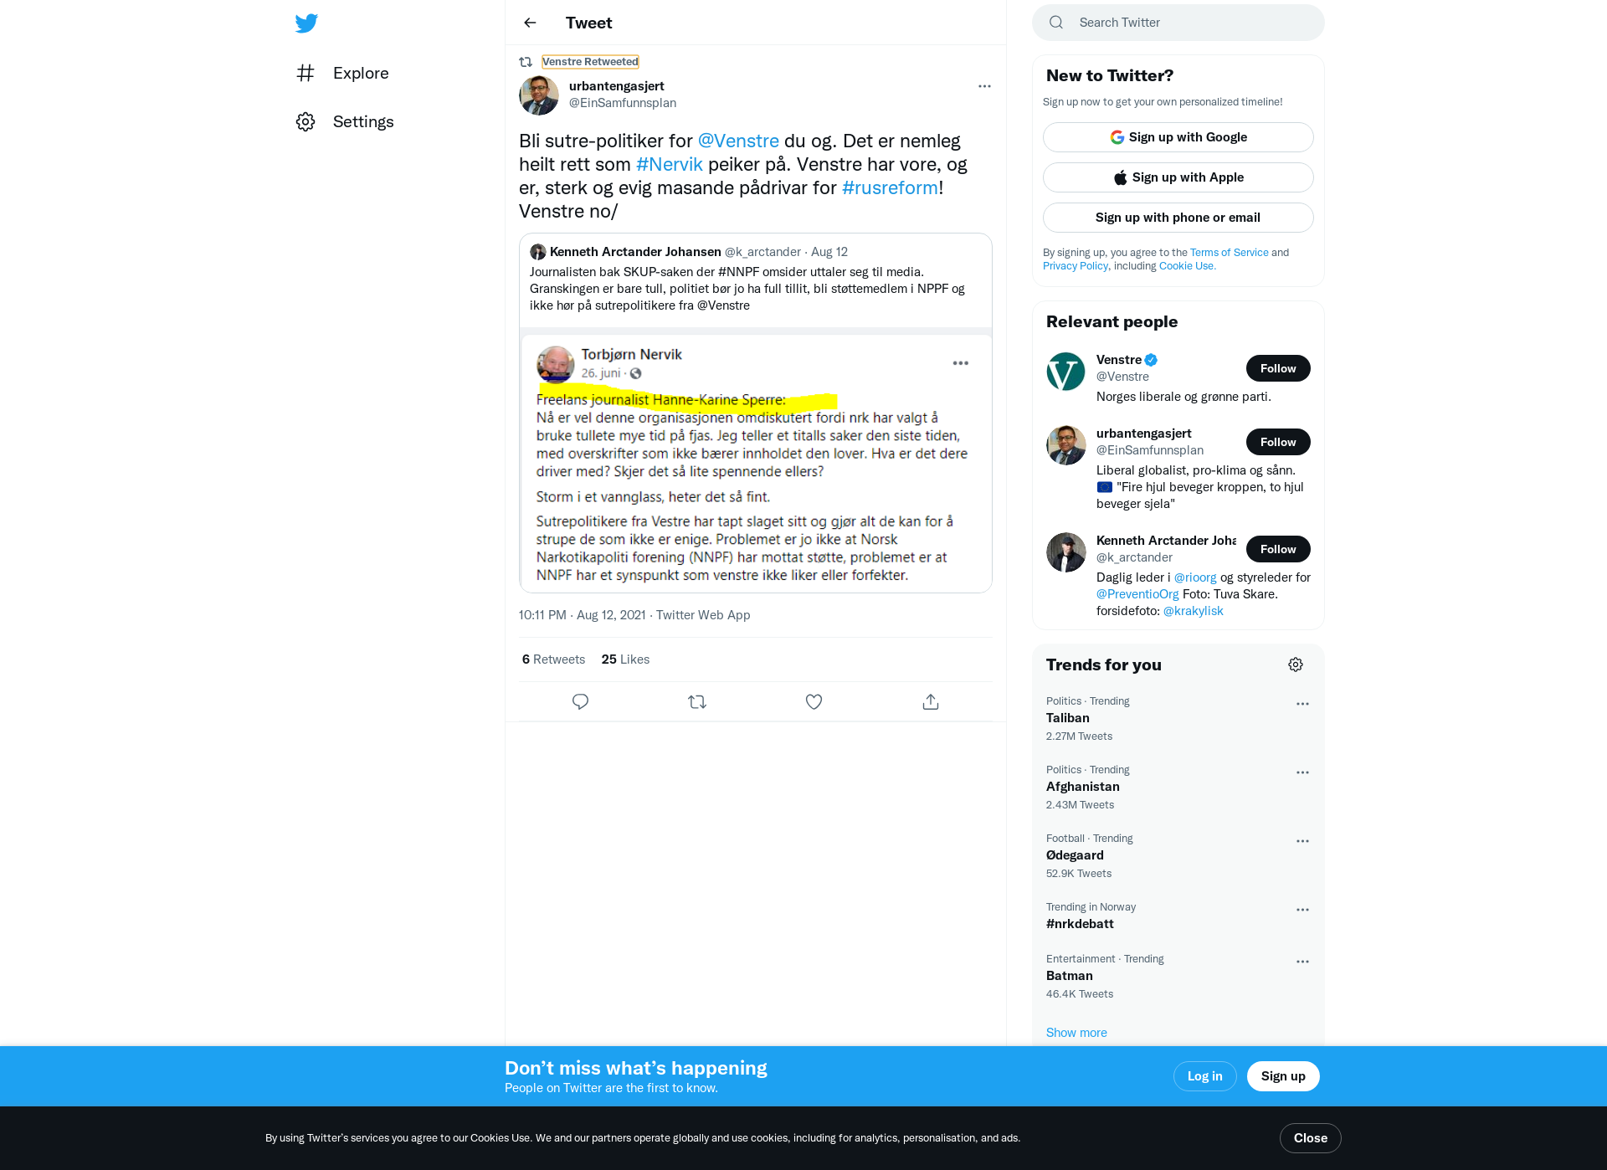The width and height of the screenshot is (1607, 1170).
Task: Follow the Venstre account
Action: pyautogui.click(x=1278, y=368)
